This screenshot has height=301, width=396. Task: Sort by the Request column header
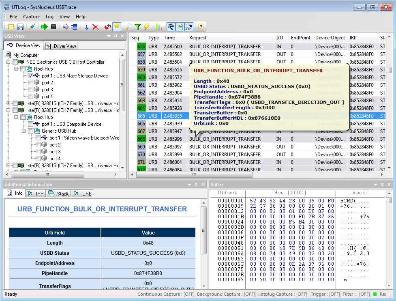[x=230, y=38]
